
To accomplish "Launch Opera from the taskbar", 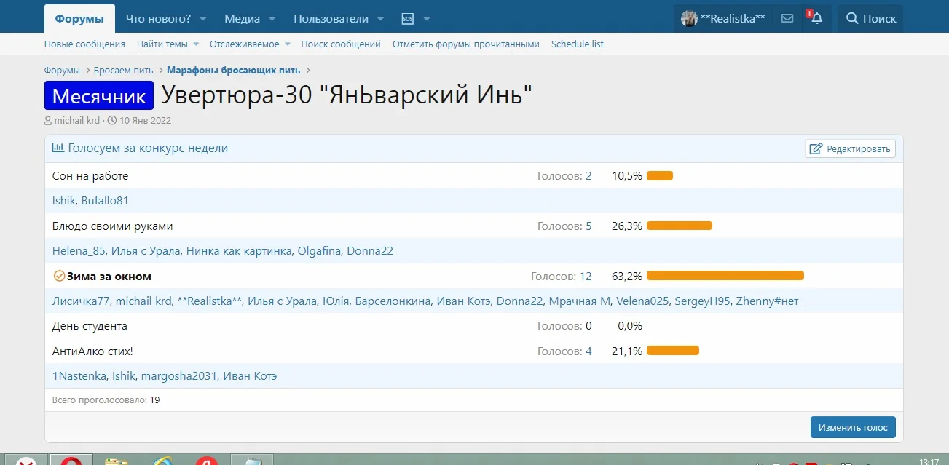I will coord(72,460).
